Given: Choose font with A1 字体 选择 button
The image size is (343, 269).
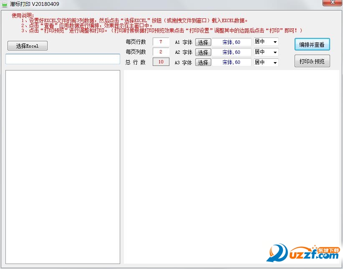Looking at the screenshot, I should point(203,42).
